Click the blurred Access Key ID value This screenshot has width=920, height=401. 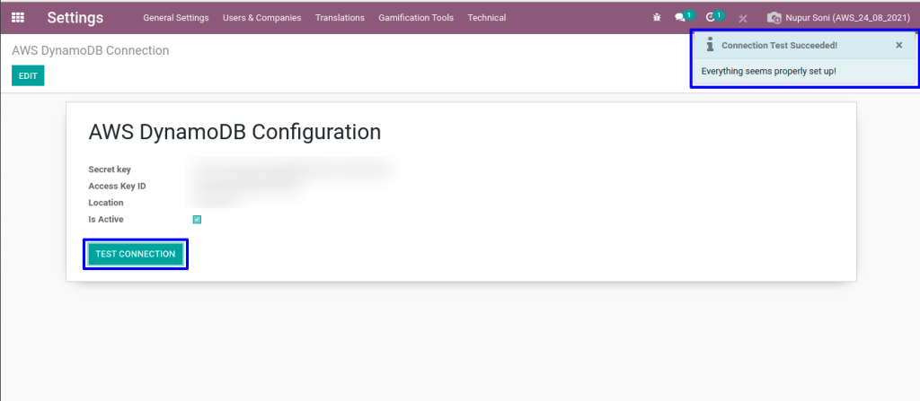click(246, 186)
